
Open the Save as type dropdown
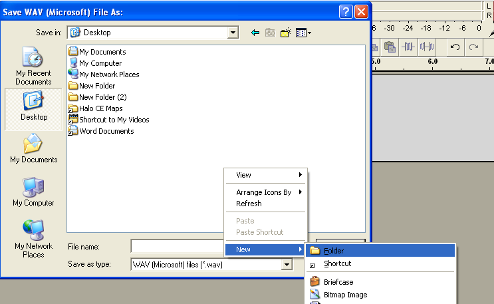point(287,265)
